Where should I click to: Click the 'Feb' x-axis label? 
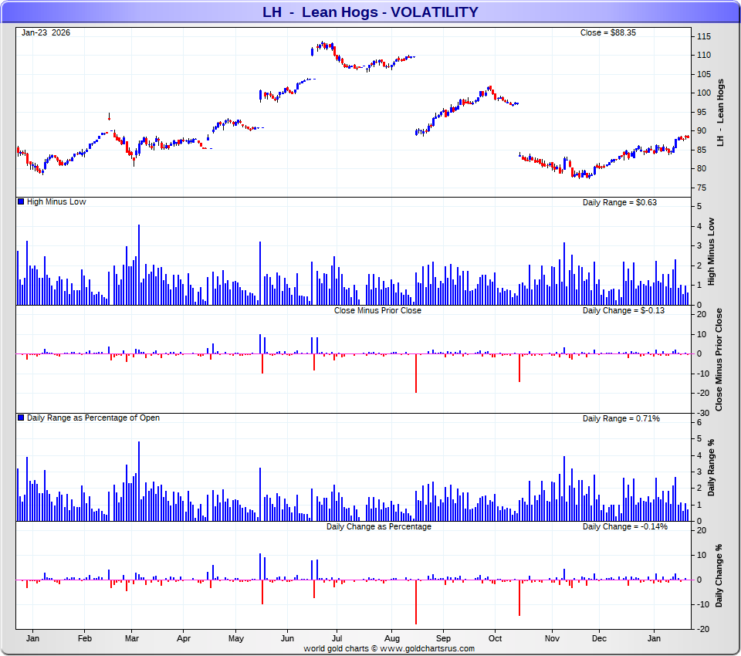tap(85, 638)
